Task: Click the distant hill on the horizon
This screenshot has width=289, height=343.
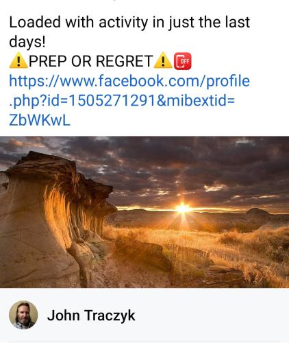Action: click(x=258, y=211)
